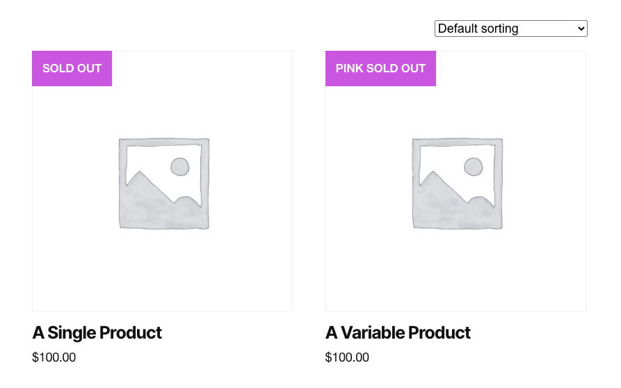The width and height of the screenshot is (621, 388).
Task: Click the word PINK in the purple badge
Action: [350, 68]
